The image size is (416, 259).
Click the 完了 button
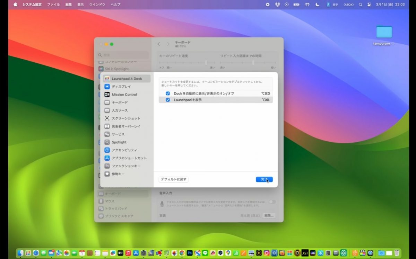[264, 179]
